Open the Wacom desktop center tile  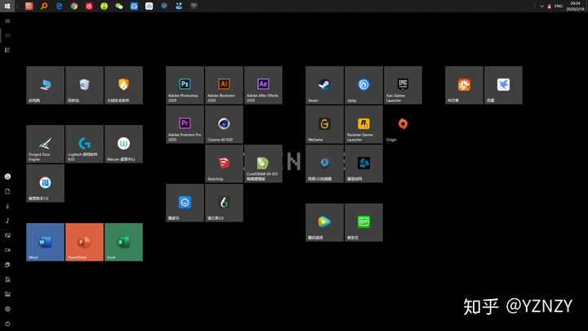[x=124, y=144]
